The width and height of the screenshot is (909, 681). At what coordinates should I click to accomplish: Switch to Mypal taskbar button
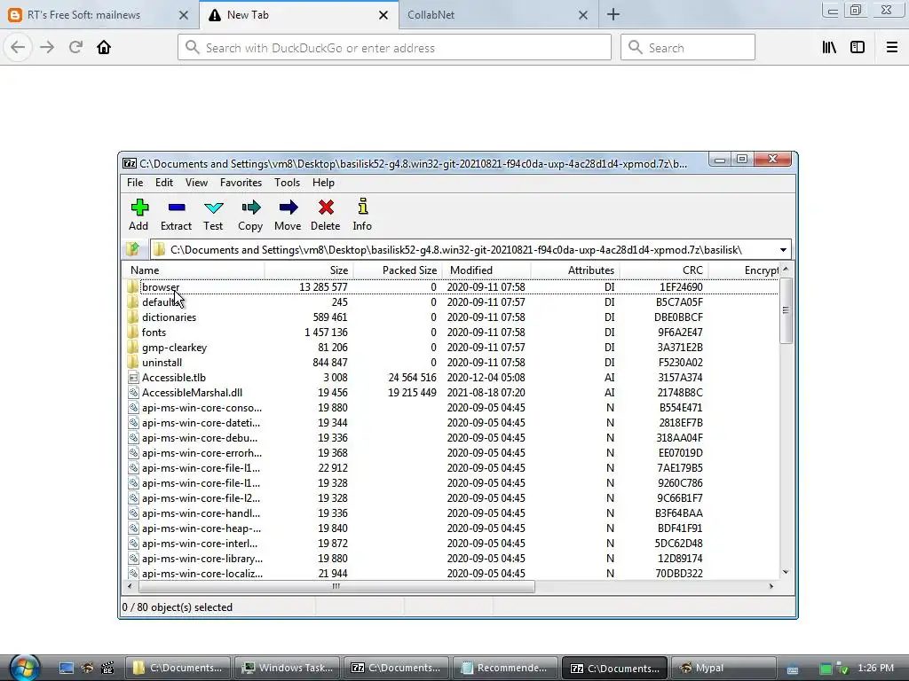[723, 668]
